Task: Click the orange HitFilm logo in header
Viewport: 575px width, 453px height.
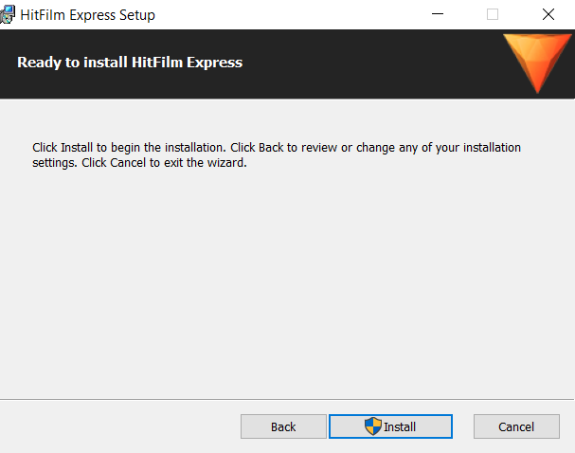Action: 537,63
